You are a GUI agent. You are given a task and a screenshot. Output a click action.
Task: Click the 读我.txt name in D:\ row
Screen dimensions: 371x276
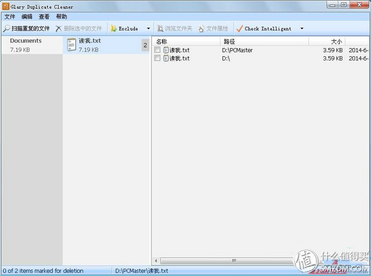point(179,58)
